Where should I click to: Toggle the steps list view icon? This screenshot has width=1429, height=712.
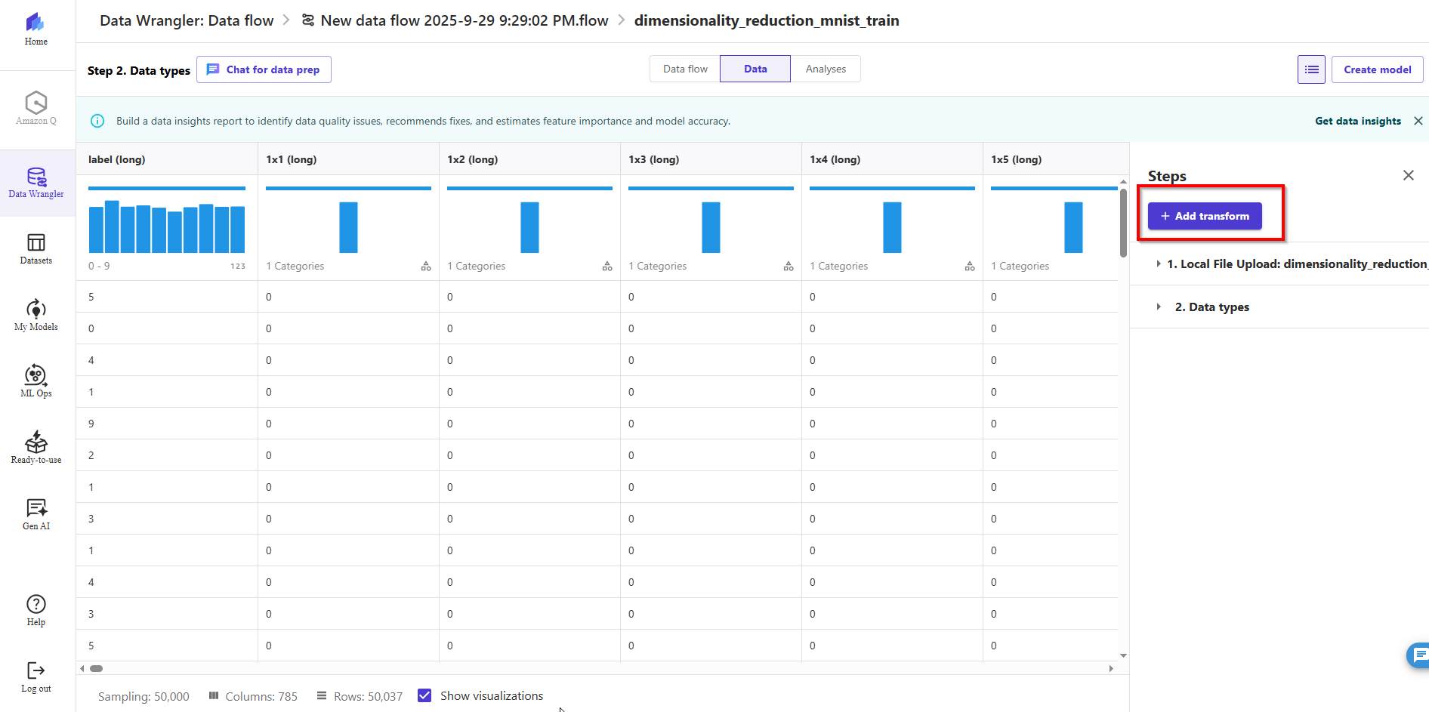(x=1311, y=69)
